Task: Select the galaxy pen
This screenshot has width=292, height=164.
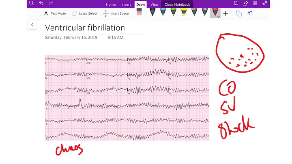Action: [205, 12]
